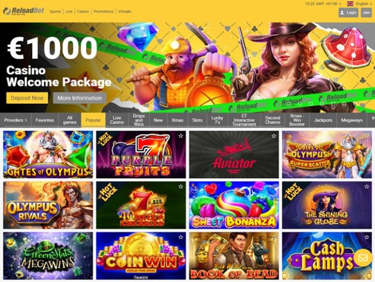Favorite Green Hats Megawins star

click(88, 237)
